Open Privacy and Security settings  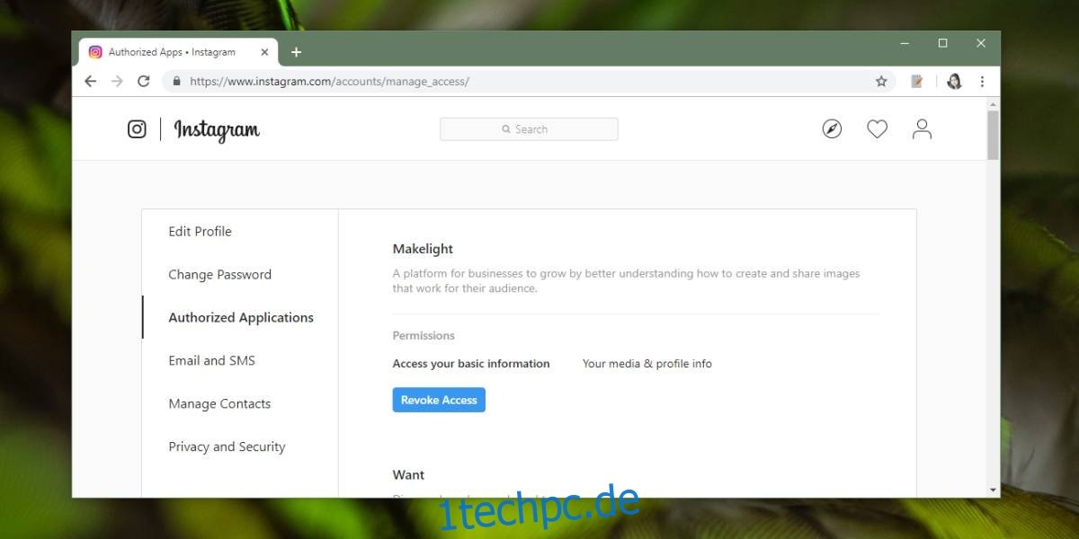coord(227,446)
